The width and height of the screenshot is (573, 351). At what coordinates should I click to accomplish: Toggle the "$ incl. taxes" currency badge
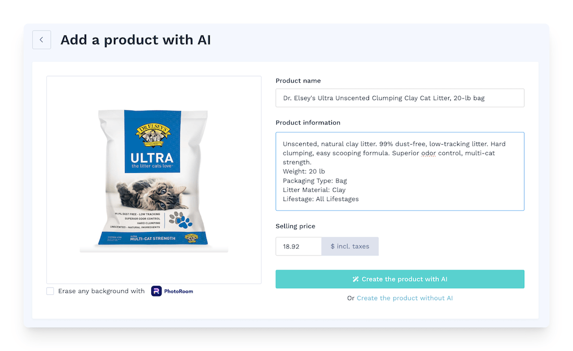tap(350, 246)
